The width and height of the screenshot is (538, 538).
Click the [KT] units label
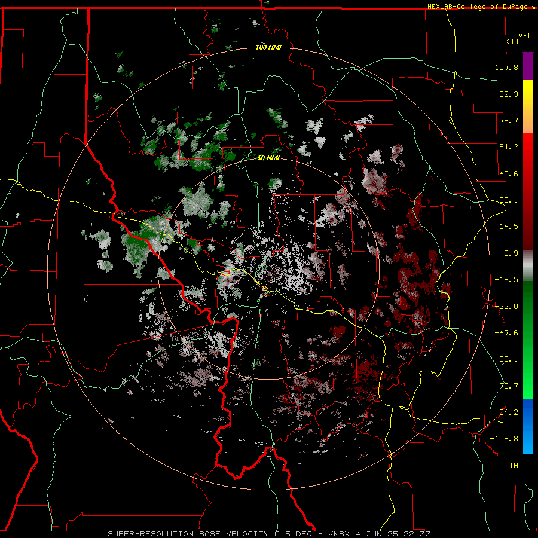(x=510, y=41)
